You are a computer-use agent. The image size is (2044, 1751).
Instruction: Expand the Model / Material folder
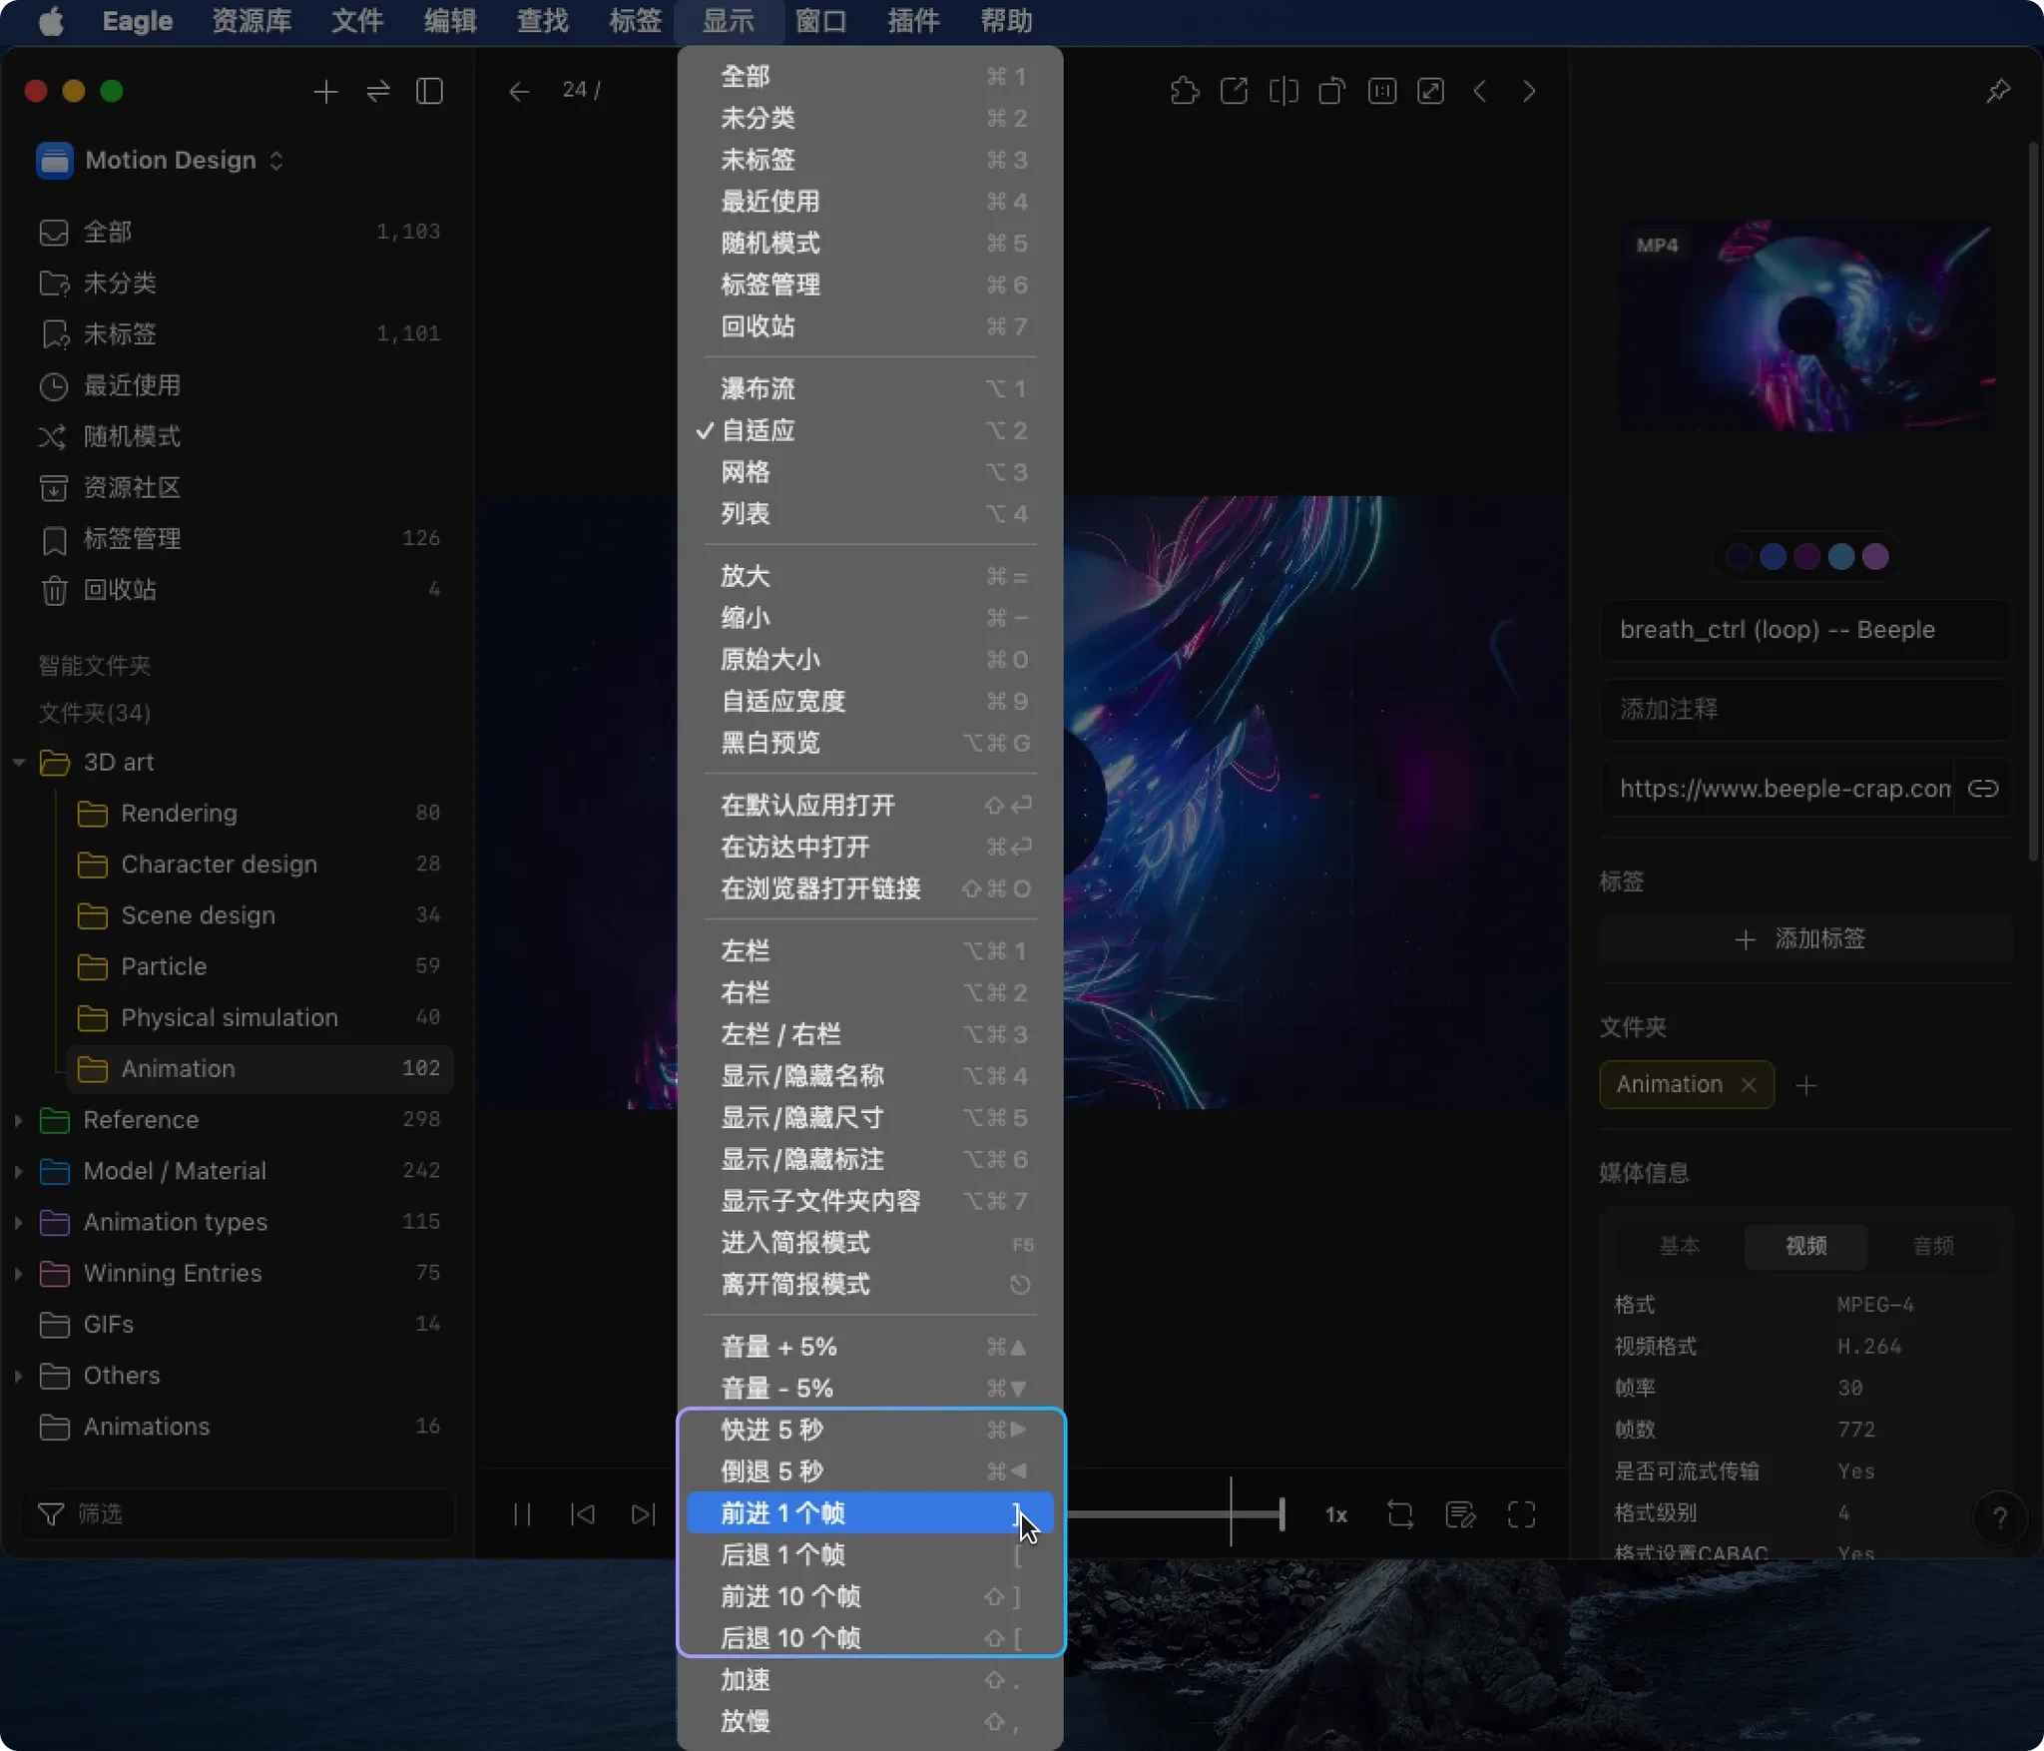[19, 1171]
